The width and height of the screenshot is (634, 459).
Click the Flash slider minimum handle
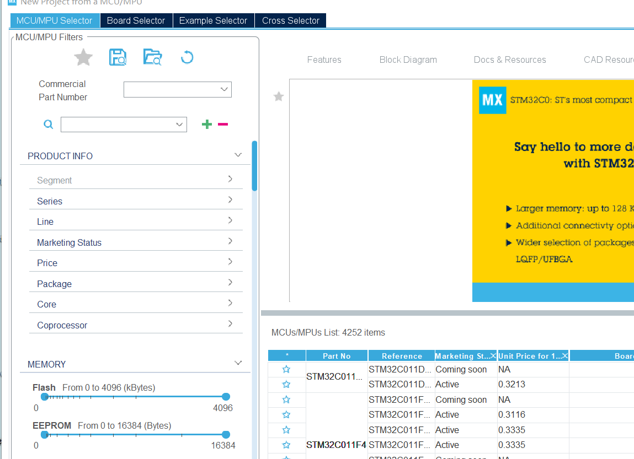click(x=45, y=397)
